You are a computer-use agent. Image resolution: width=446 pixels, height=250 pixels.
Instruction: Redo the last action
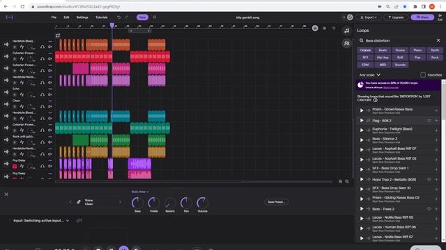click(x=127, y=17)
